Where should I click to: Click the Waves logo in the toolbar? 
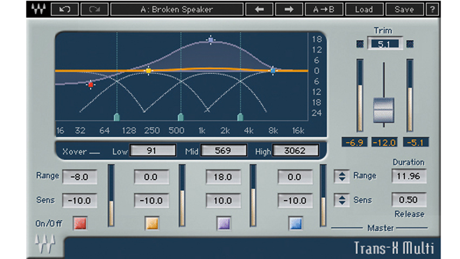39,9
